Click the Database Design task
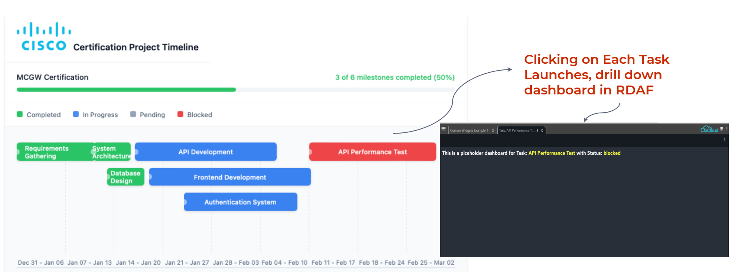The height and width of the screenshot is (272, 737). pos(125,177)
